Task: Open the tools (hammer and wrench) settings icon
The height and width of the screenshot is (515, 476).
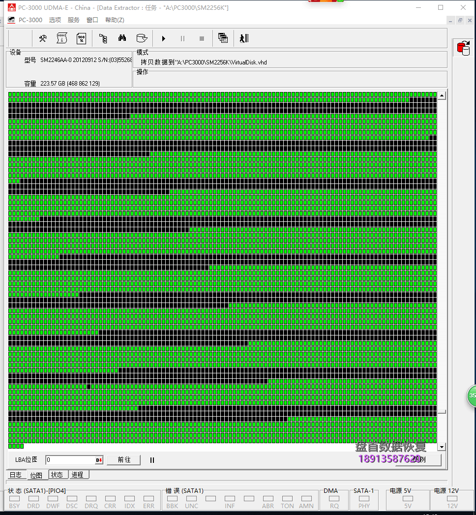Action: click(x=43, y=38)
